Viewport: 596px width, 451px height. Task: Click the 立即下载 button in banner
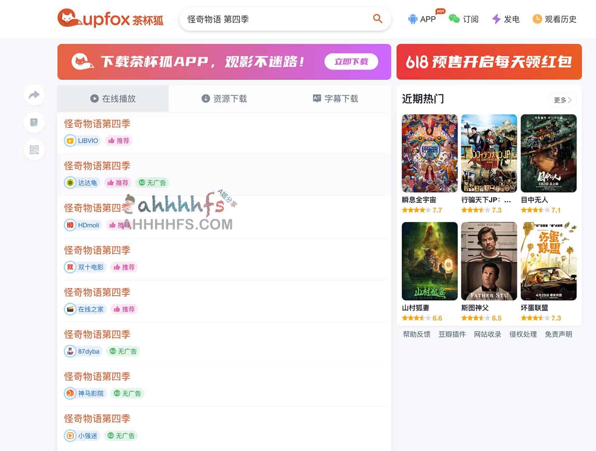coord(351,62)
